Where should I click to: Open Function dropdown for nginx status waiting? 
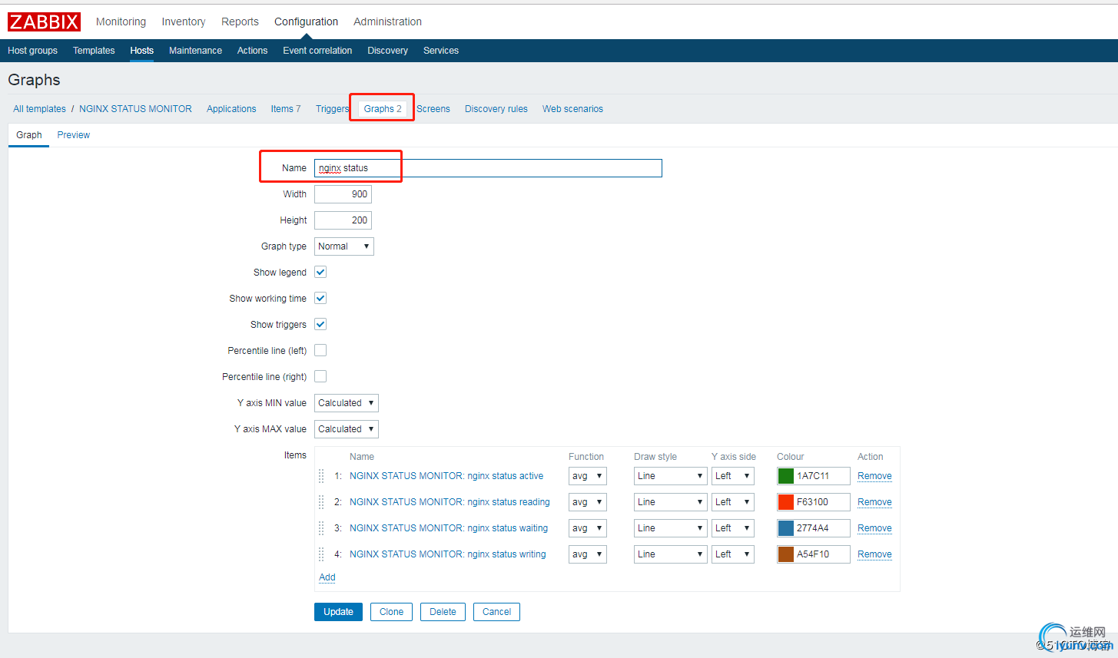click(x=588, y=528)
